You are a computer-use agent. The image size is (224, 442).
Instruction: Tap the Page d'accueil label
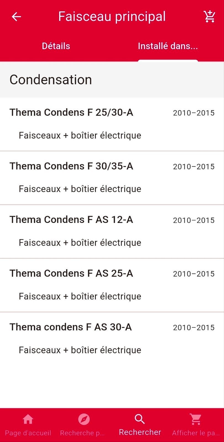click(x=28, y=433)
